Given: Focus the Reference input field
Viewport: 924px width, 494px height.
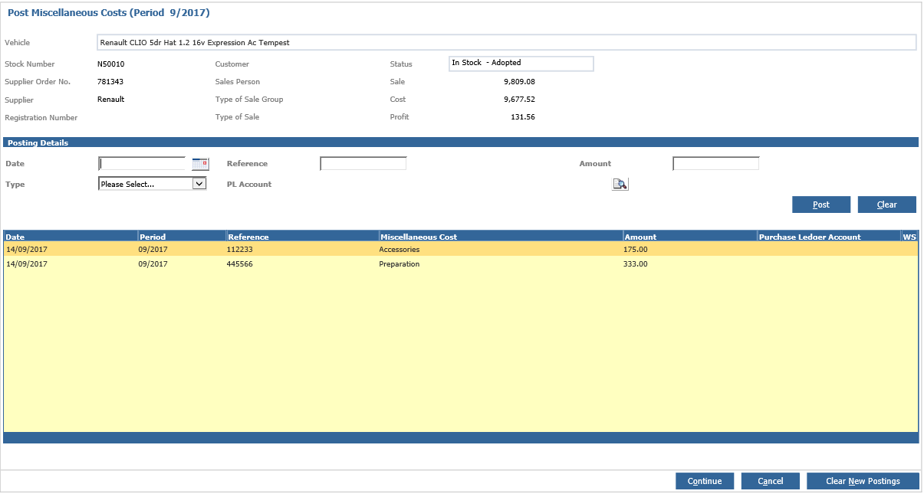Looking at the screenshot, I should coord(363,163).
